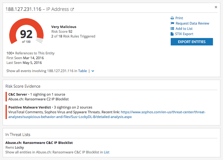Click the list icon beside Add to List
Screen dimensions: 223x160
pos(172,29)
